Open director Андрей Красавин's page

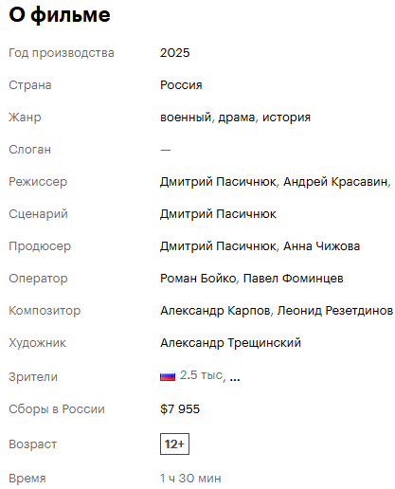click(335, 182)
